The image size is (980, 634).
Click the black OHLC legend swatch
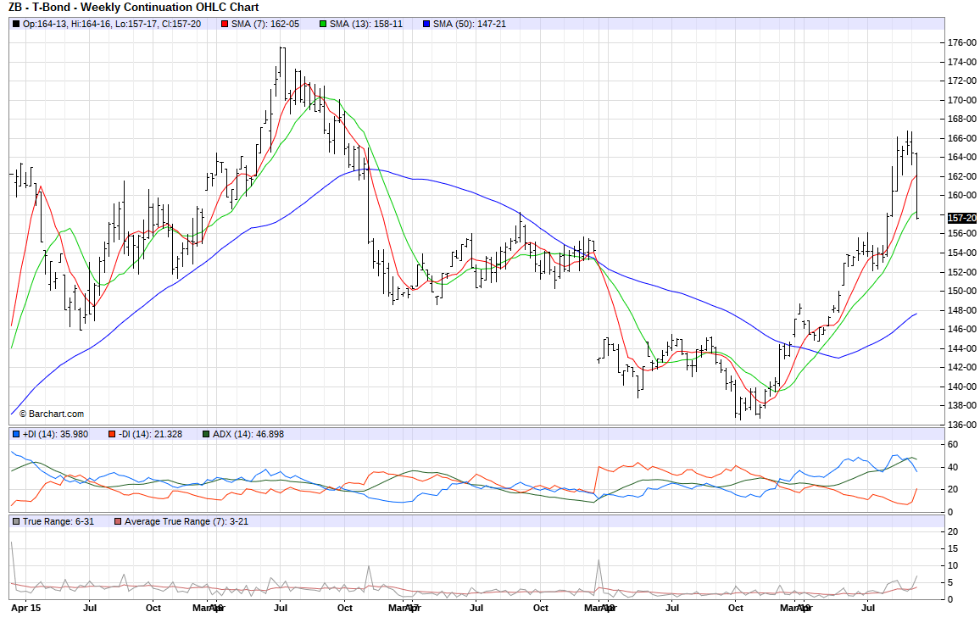[x=16, y=24]
